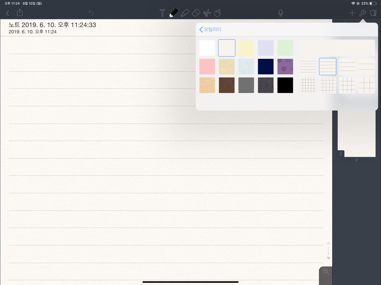Image resolution: width=381 pixels, height=285 pixels.
Task: Choose light blue textured paper
Action: tap(246, 66)
